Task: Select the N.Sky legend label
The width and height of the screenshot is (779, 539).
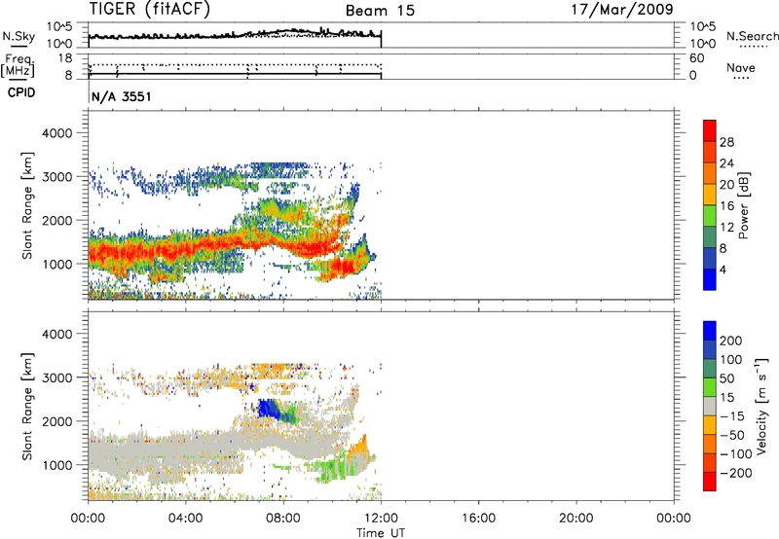Action: coord(19,36)
